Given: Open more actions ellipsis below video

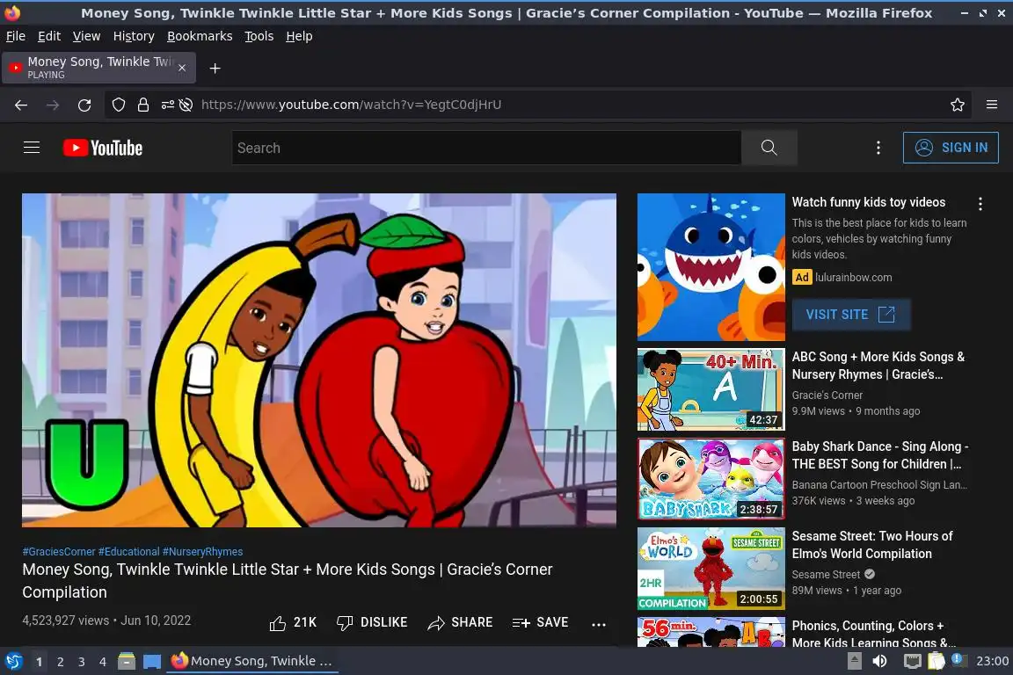Looking at the screenshot, I should [599, 624].
